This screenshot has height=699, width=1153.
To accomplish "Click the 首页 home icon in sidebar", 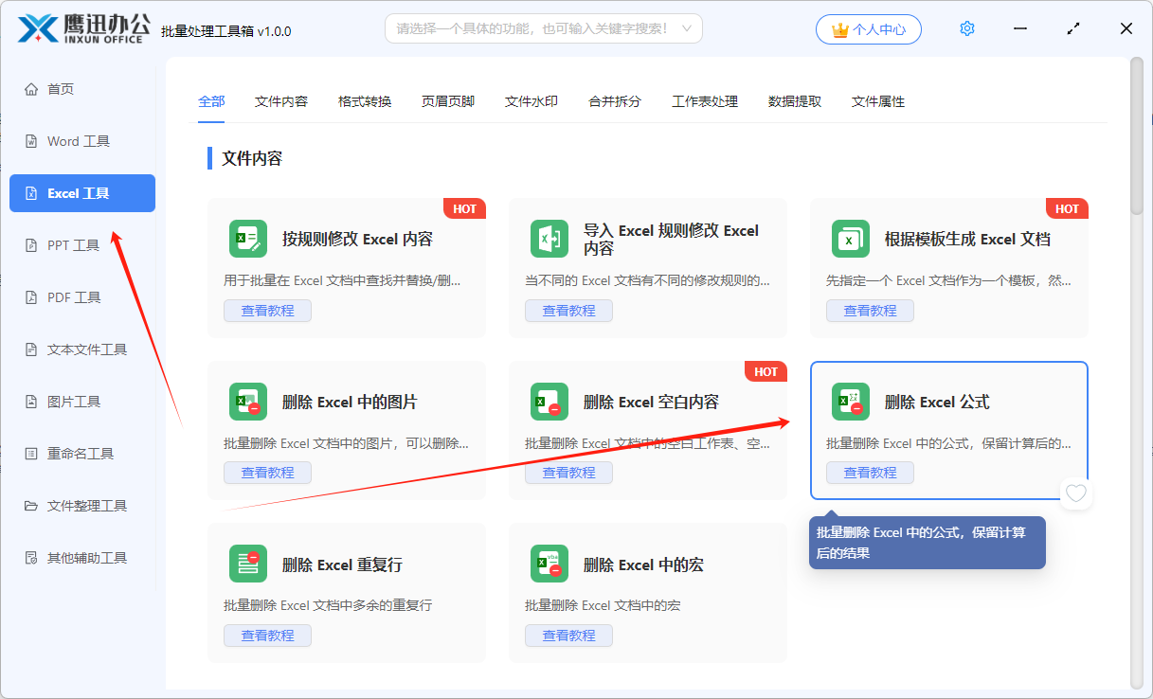I will point(32,88).
